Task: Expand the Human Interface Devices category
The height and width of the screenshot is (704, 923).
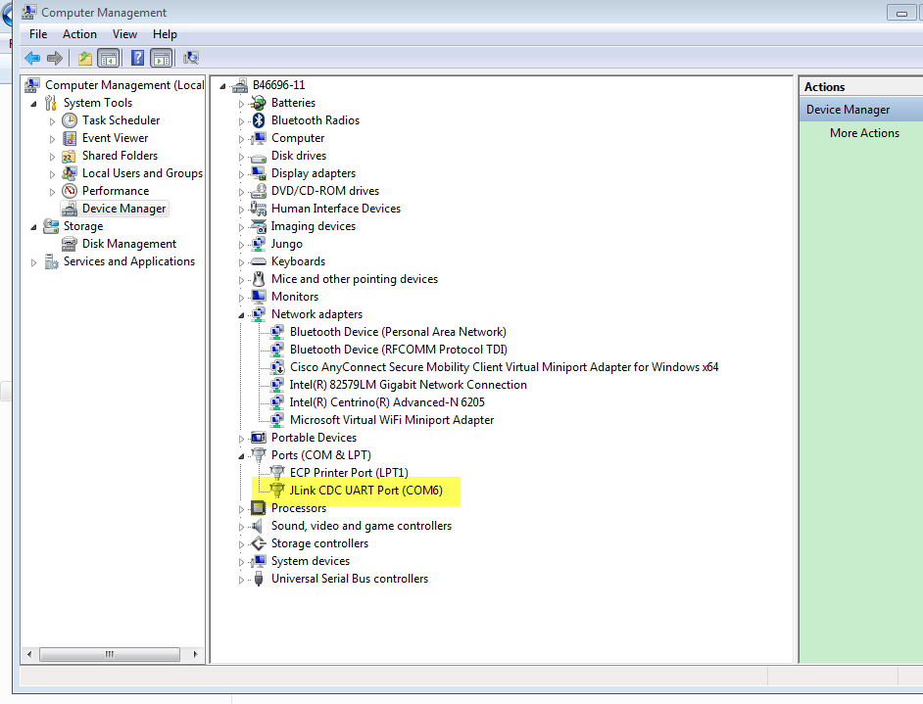Action: [x=241, y=210]
